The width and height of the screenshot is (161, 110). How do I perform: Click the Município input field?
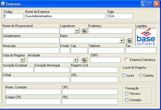[31, 50]
